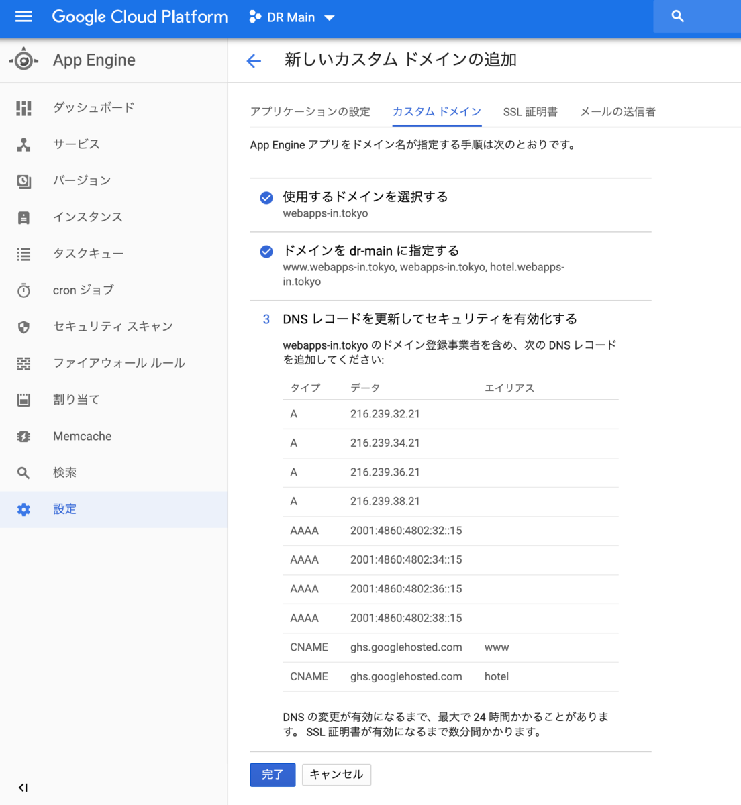The height and width of the screenshot is (805, 741).
Task: Open セキュリティ スキャン in the sidebar
Action: pyautogui.click(x=113, y=327)
